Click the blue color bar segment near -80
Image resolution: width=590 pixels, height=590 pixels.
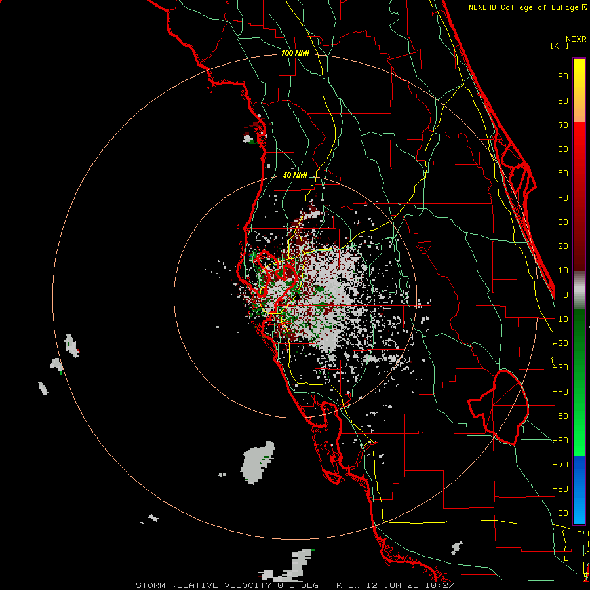(x=579, y=490)
